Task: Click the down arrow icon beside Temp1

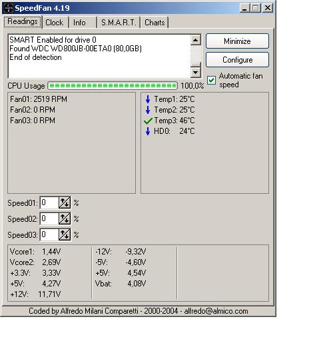Action: pos(148,99)
